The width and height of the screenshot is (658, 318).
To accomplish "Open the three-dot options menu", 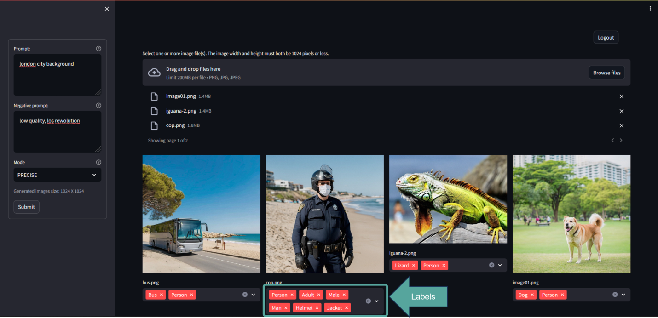I will click(650, 8).
